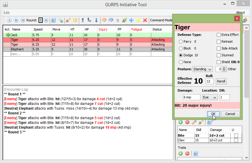Open the About menu
252x163 pixels.
[x=240, y=12]
